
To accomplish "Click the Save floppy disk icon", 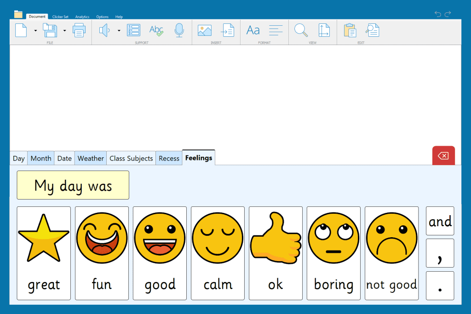I will [x=50, y=30].
